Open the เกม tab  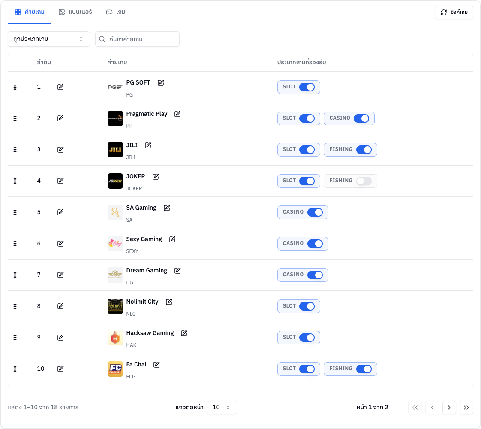click(116, 12)
